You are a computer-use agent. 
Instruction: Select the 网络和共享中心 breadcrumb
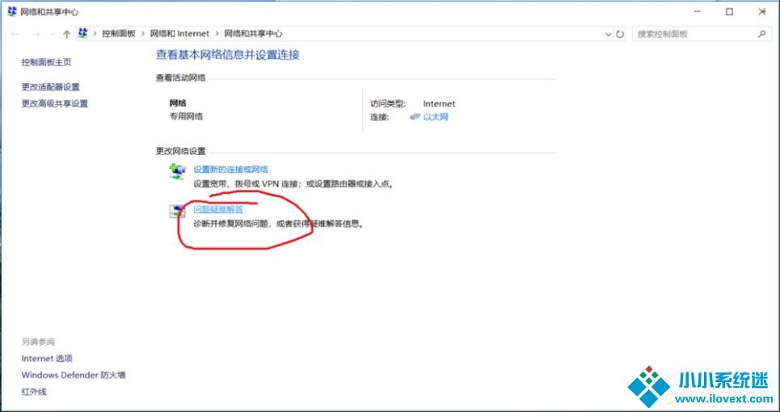[x=253, y=34]
